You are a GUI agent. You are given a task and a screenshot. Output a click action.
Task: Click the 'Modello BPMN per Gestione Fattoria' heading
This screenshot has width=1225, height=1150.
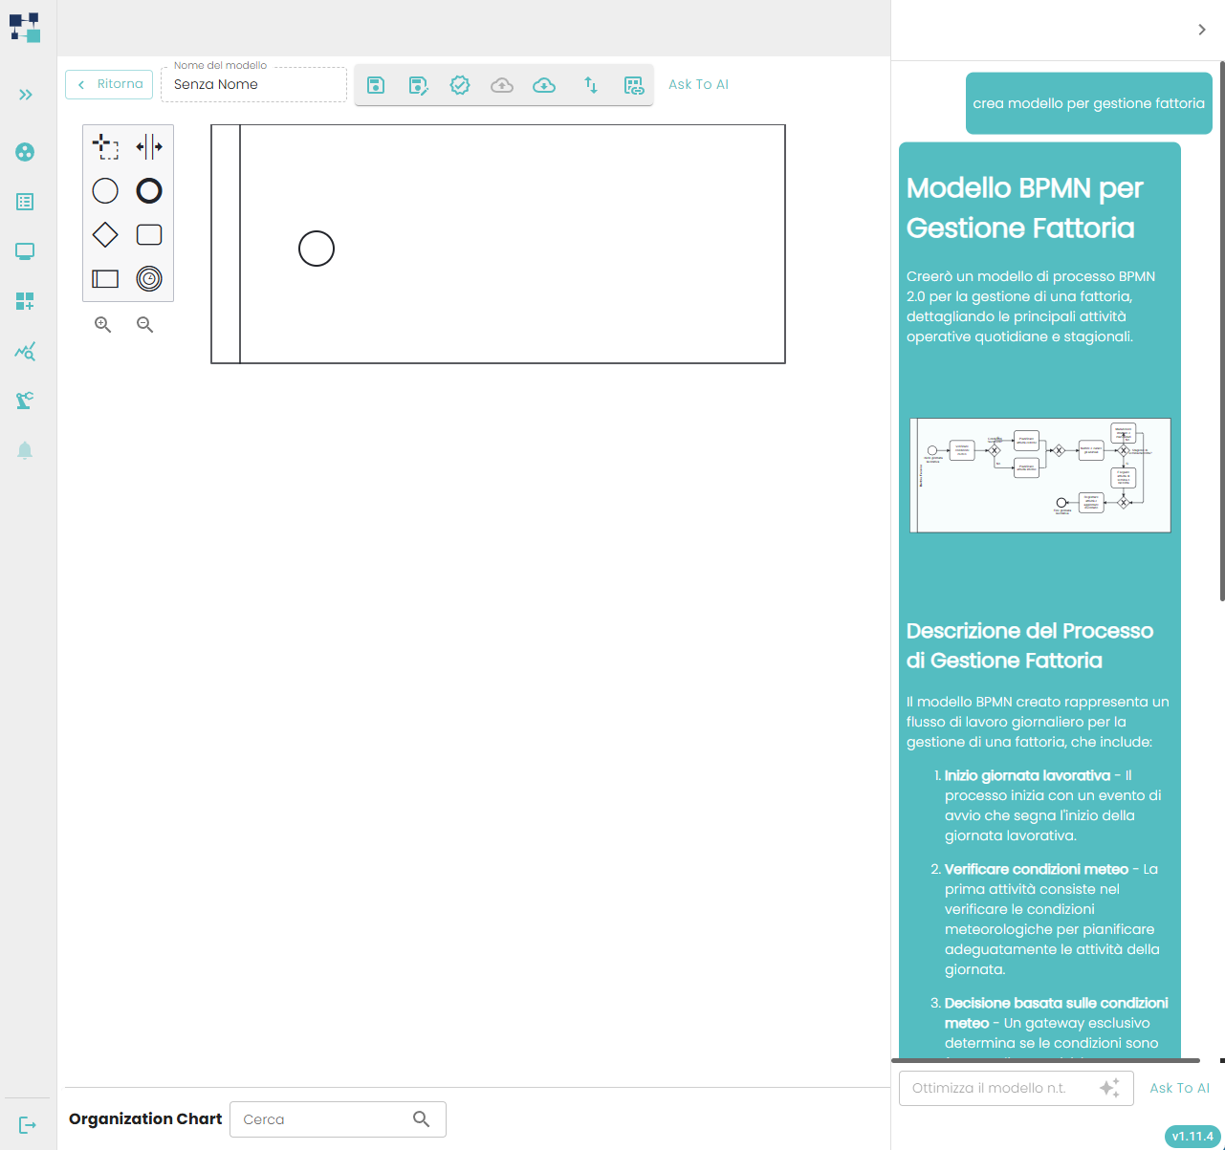[1025, 207]
